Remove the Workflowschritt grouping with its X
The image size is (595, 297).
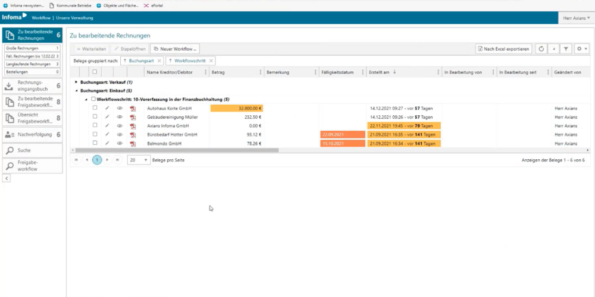point(211,61)
